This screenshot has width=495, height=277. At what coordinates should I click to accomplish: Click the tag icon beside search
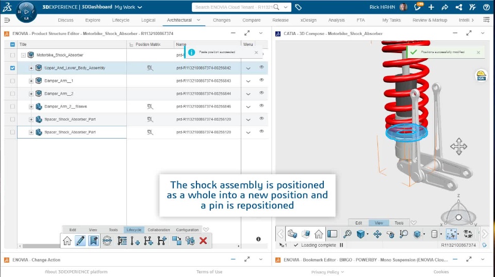click(x=299, y=7)
